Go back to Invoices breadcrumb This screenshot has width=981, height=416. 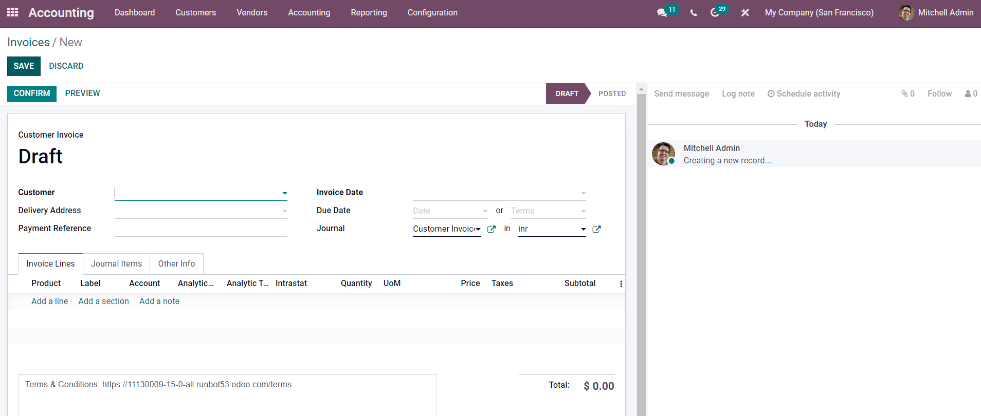pos(29,43)
